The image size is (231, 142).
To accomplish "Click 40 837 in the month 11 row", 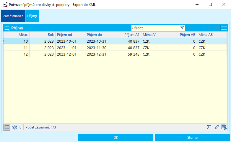I will click(128, 48).
